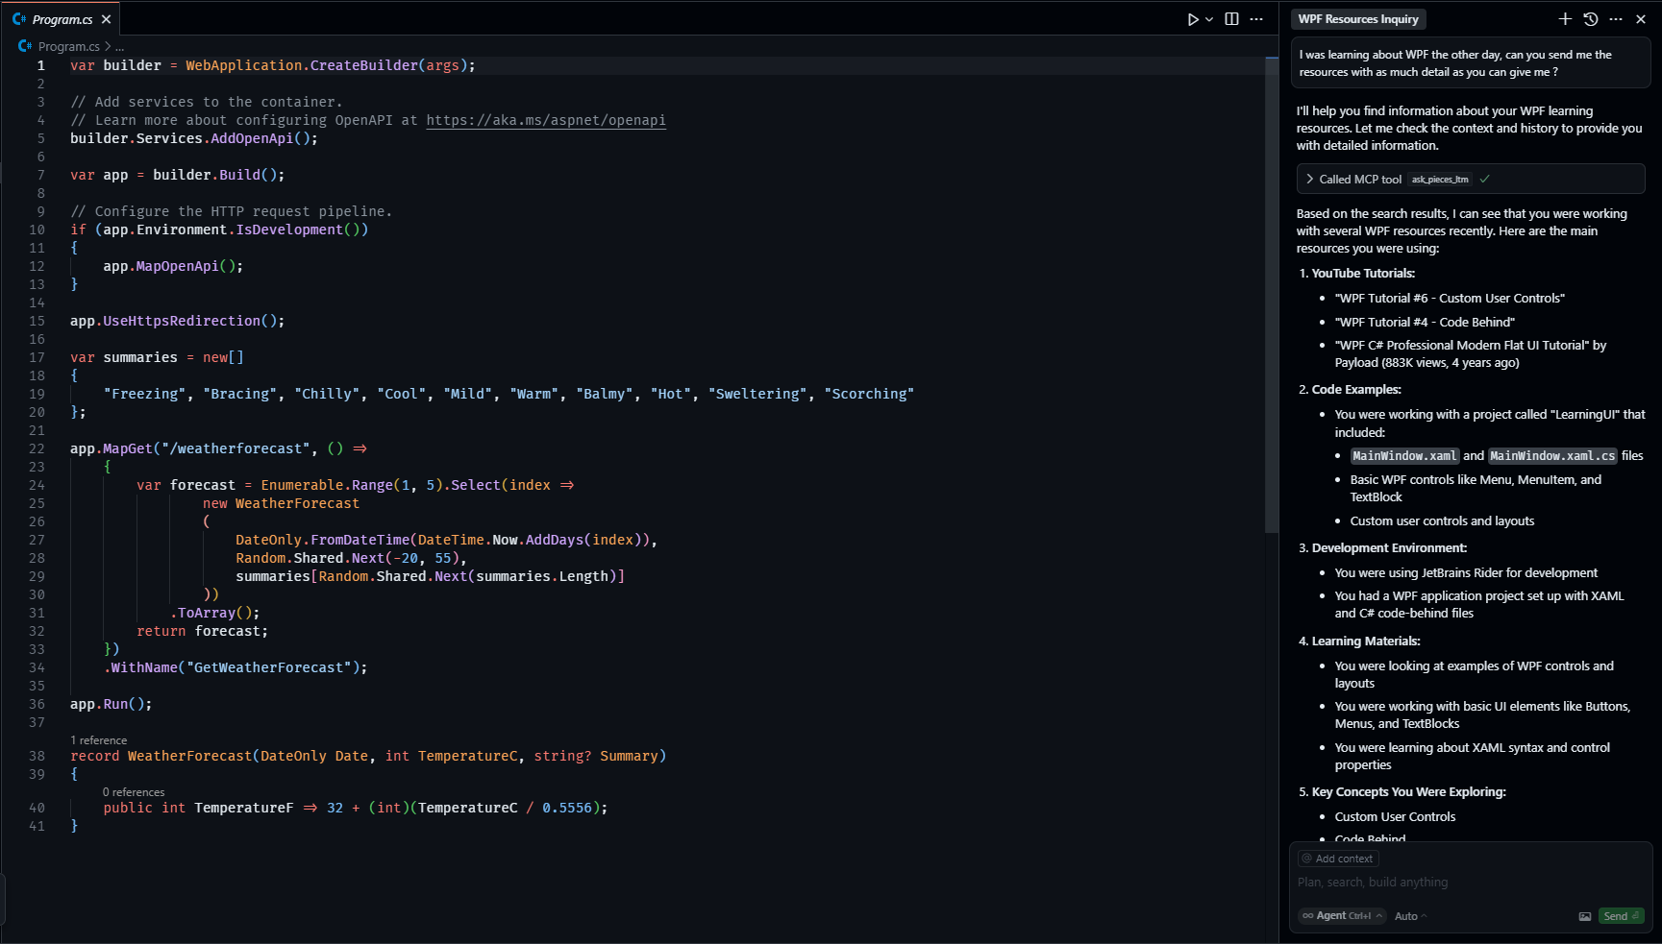1662x944 pixels.
Task: Open the aka.ms/aspnet/openapi link
Action: pyautogui.click(x=546, y=120)
